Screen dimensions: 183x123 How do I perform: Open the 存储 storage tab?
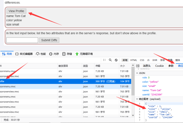tap(67, 54)
